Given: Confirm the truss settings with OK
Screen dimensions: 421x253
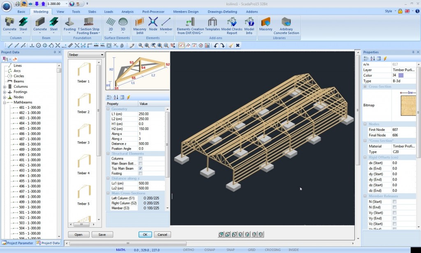Looking at the screenshot, I should (145, 234).
